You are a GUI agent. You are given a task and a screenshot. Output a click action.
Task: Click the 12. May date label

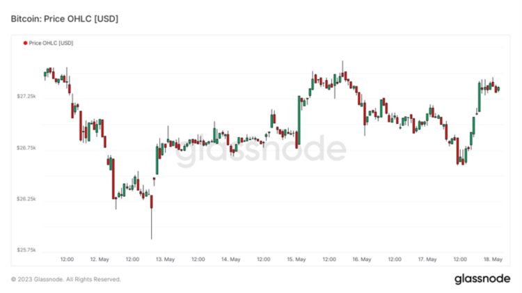pyautogui.click(x=100, y=260)
